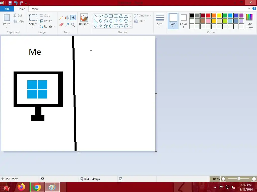Open the Paste dropdown arrow
The height and width of the screenshot is (192, 257).
point(7,27)
